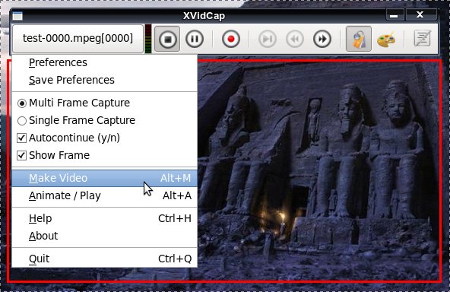Click the select capture area icon
Image resolution: width=450 pixels, height=292 pixels.
pos(423,38)
